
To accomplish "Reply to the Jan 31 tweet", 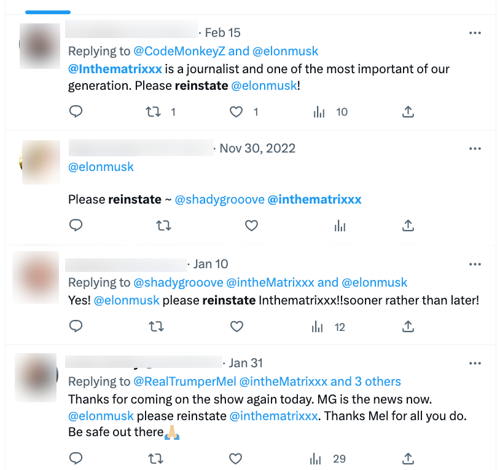I will pos(76,459).
